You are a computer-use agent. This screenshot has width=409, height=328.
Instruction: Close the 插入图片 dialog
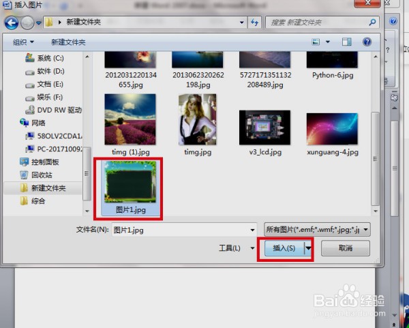click(x=367, y=3)
